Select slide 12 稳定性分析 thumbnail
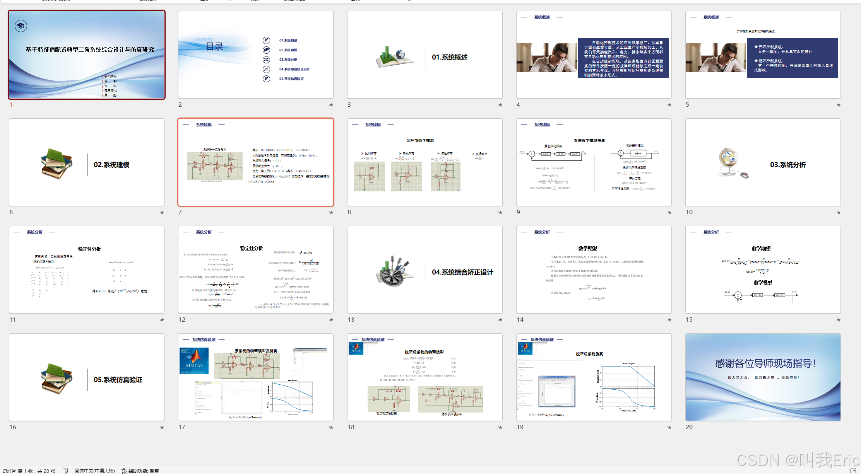This screenshot has height=474, width=861. click(255, 269)
